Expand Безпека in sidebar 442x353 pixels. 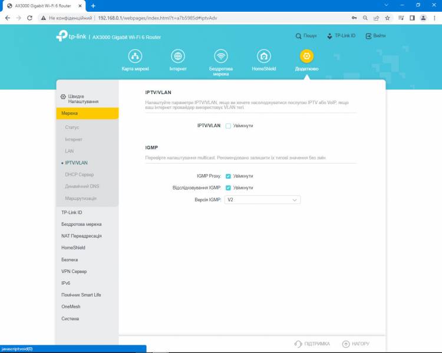tap(70, 259)
